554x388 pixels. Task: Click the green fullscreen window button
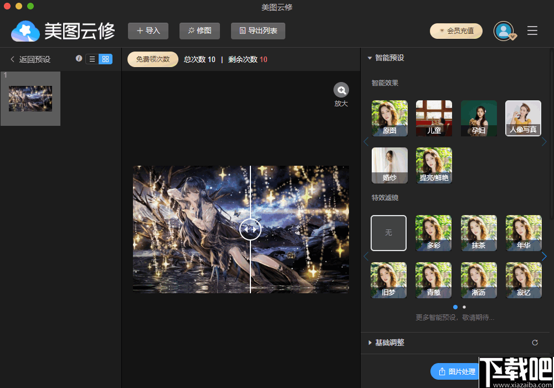click(x=30, y=6)
